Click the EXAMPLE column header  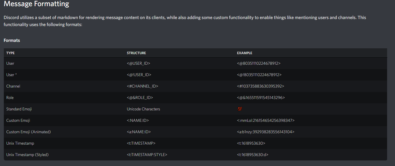(x=244, y=53)
